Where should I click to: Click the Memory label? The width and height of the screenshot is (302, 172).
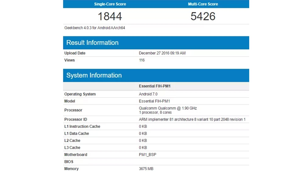[71, 169]
